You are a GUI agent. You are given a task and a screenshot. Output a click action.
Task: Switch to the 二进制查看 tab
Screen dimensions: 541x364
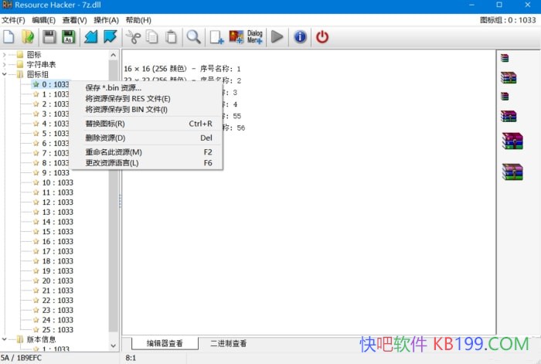228,343
